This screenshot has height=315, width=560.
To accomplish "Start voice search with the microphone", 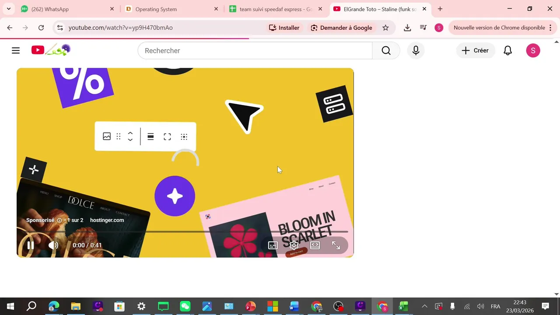I will (416, 51).
